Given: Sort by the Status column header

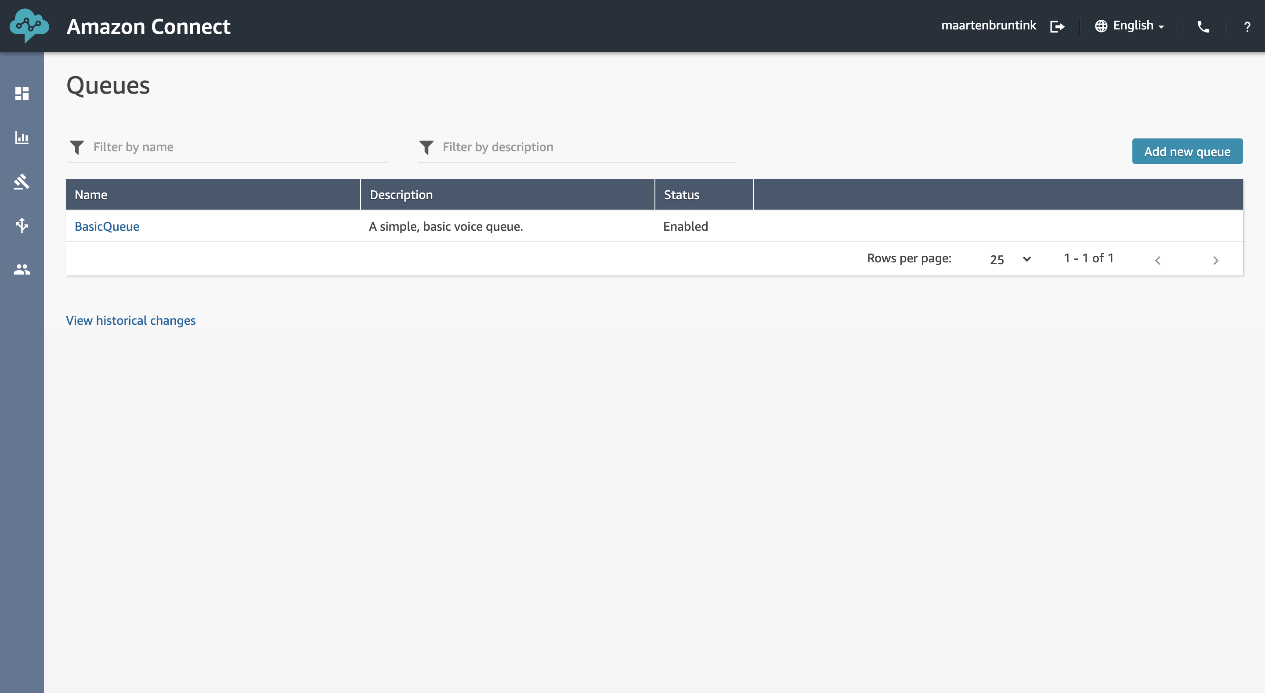Looking at the screenshot, I should tap(704, 195).
